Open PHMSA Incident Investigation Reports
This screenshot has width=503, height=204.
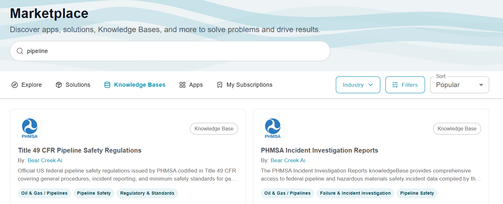tap(319, 150)
